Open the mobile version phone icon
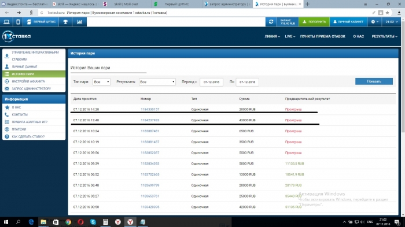405x227 pixels. pyautogui.click(x=18, y=22)
